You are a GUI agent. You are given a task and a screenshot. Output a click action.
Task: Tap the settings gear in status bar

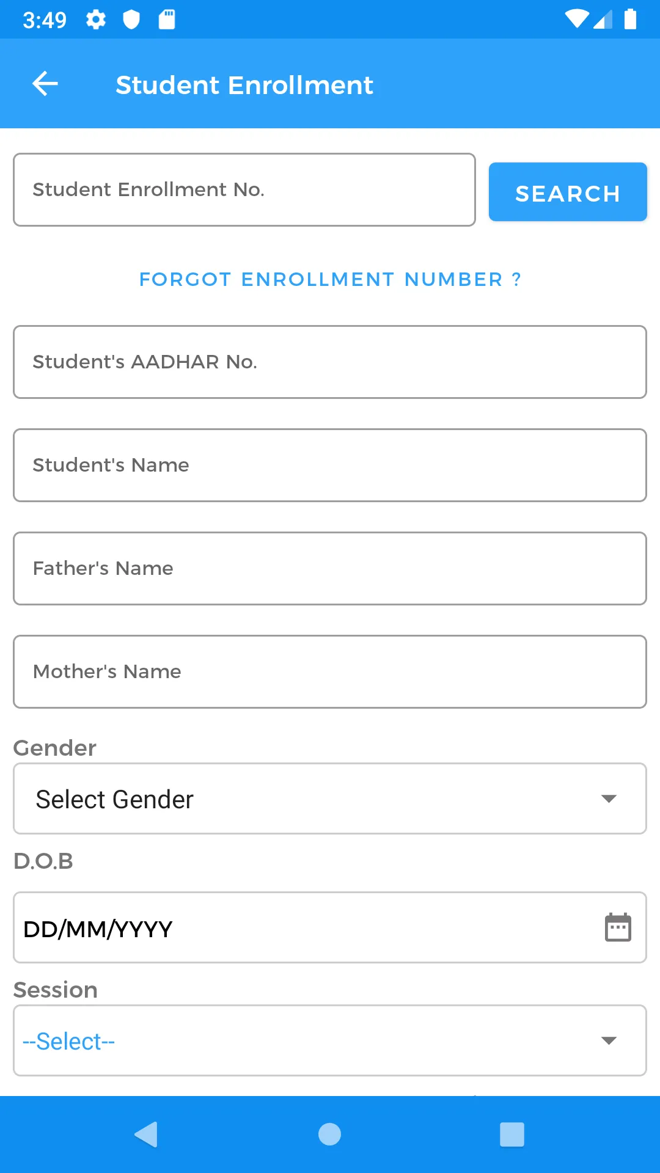pyautogui.click(x=96, y=20)
